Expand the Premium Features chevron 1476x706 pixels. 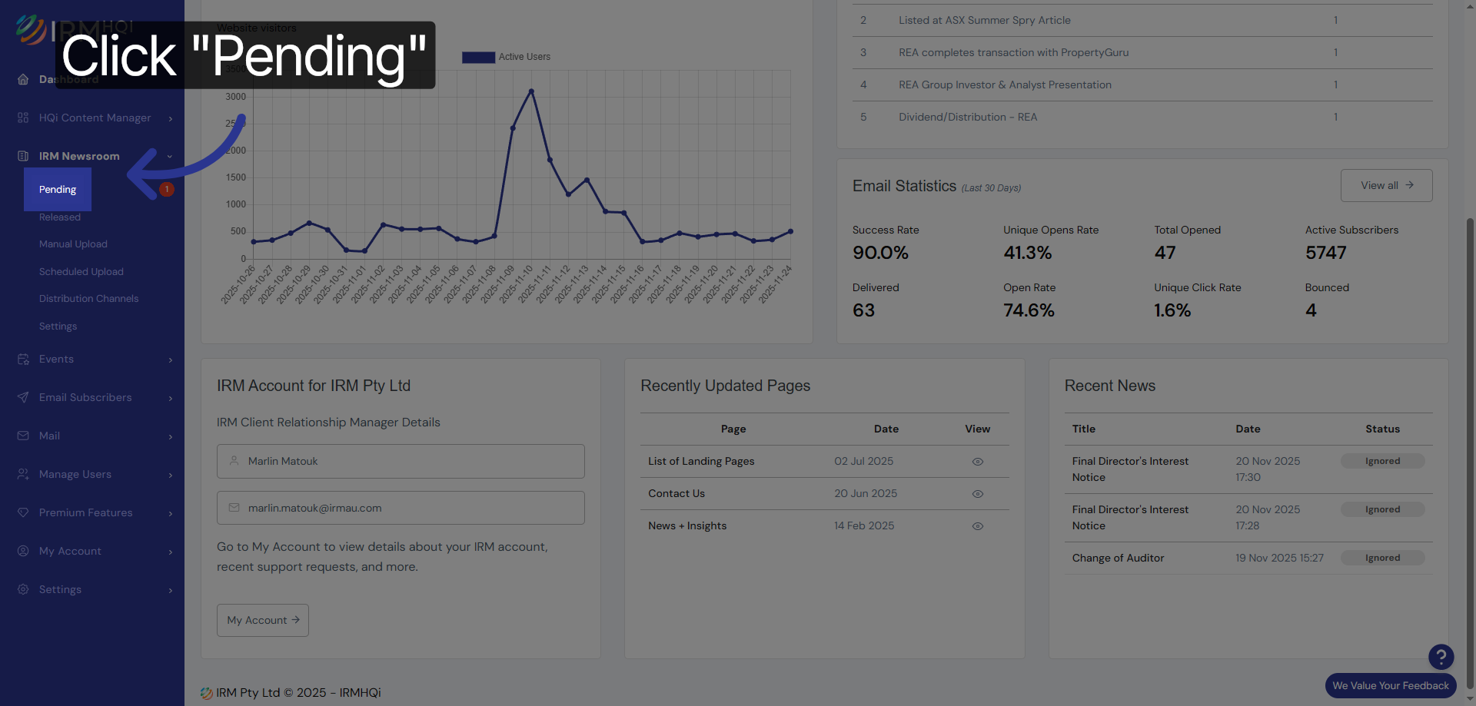coord(171,513)
